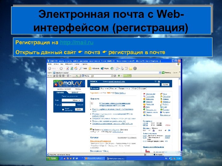The height and width of the screenshot is (166, 222).
Task: Switch to the PowerPoint taskbar button
Action: pyautogui.click(x=95, y=159)
